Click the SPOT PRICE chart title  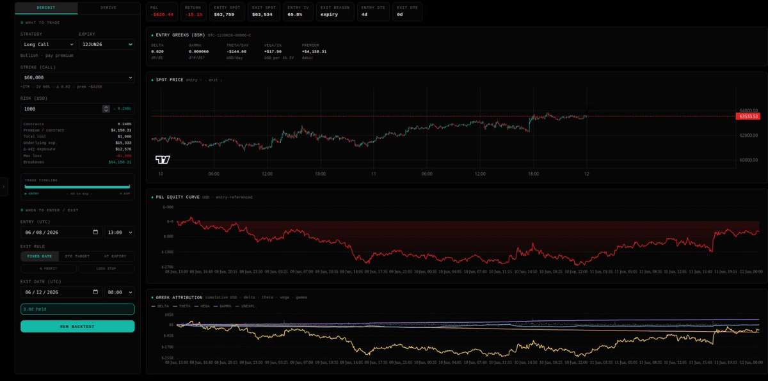click(170, 80)
